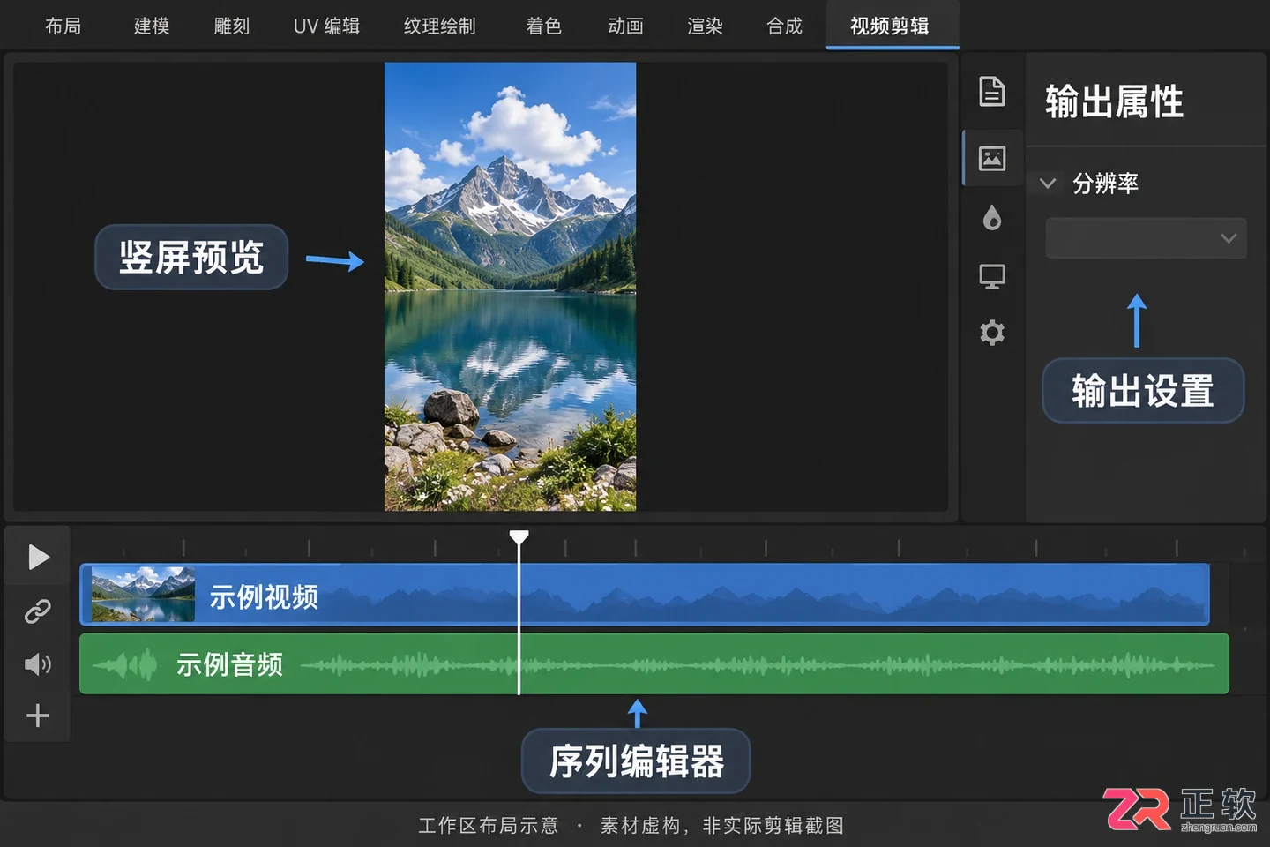Screen dimensions: 1270x847
Task: Open the monitor display properties icon
Action: 992,276
